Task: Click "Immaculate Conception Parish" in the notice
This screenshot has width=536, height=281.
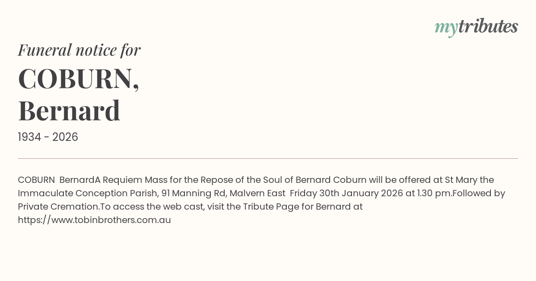Action: point(88,193)
